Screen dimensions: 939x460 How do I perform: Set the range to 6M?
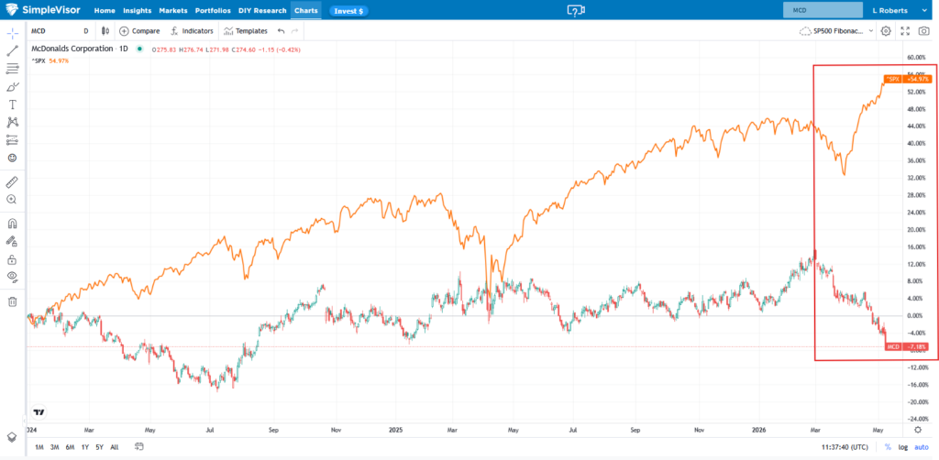coord(70,447)
